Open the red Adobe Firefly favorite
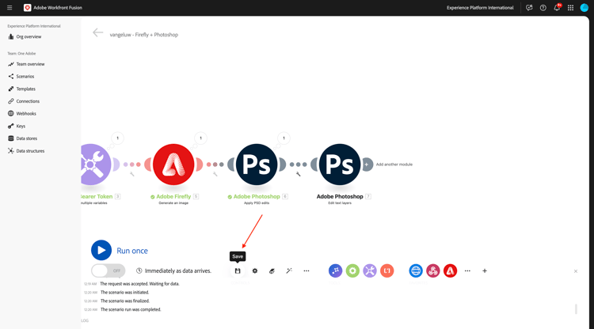594x329 pixels. [x=451, y=270]
